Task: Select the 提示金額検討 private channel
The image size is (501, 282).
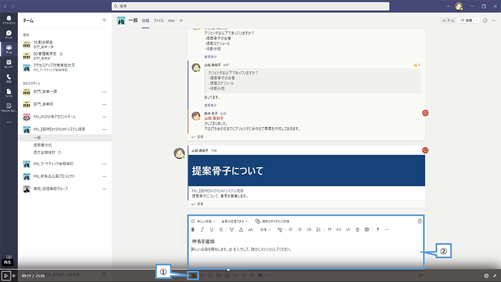Action: (x=45, y=152)
